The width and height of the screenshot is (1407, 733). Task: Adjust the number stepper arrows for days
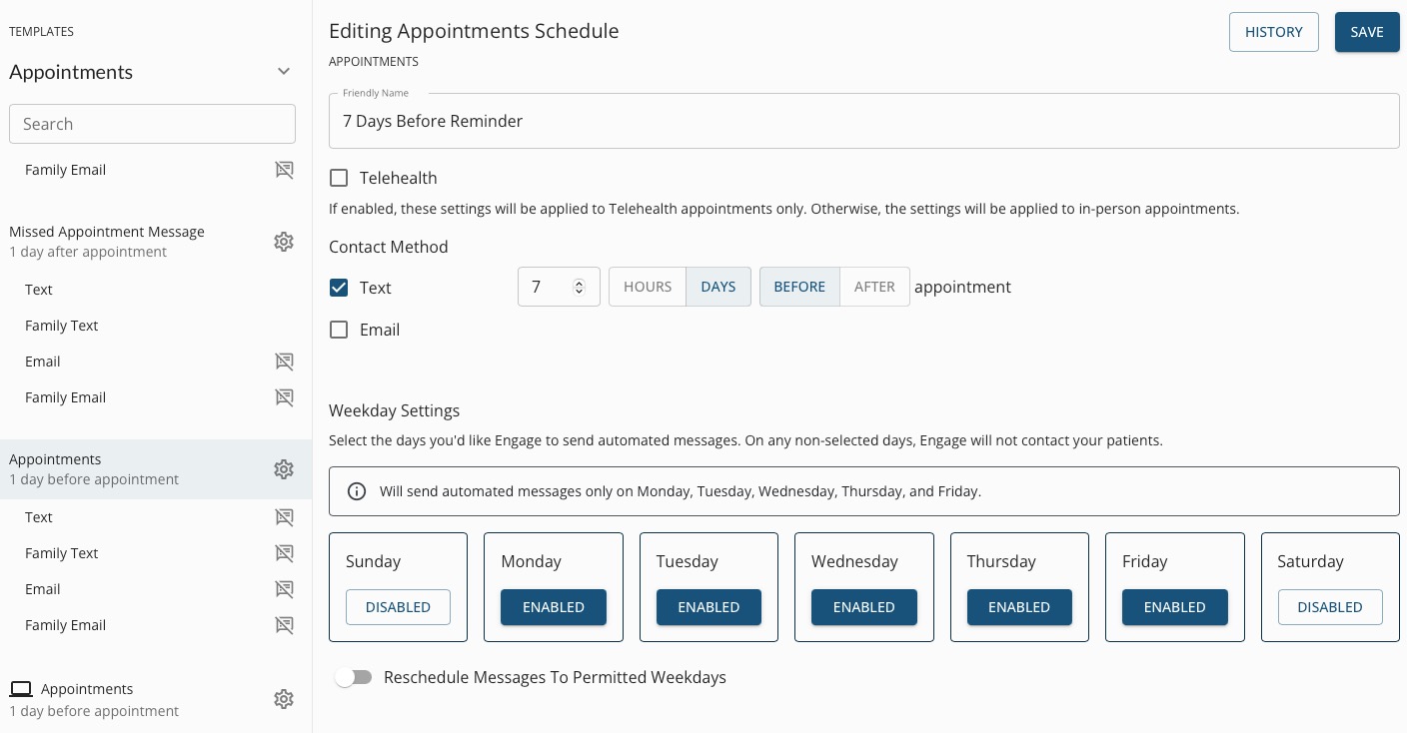point(579,287)
